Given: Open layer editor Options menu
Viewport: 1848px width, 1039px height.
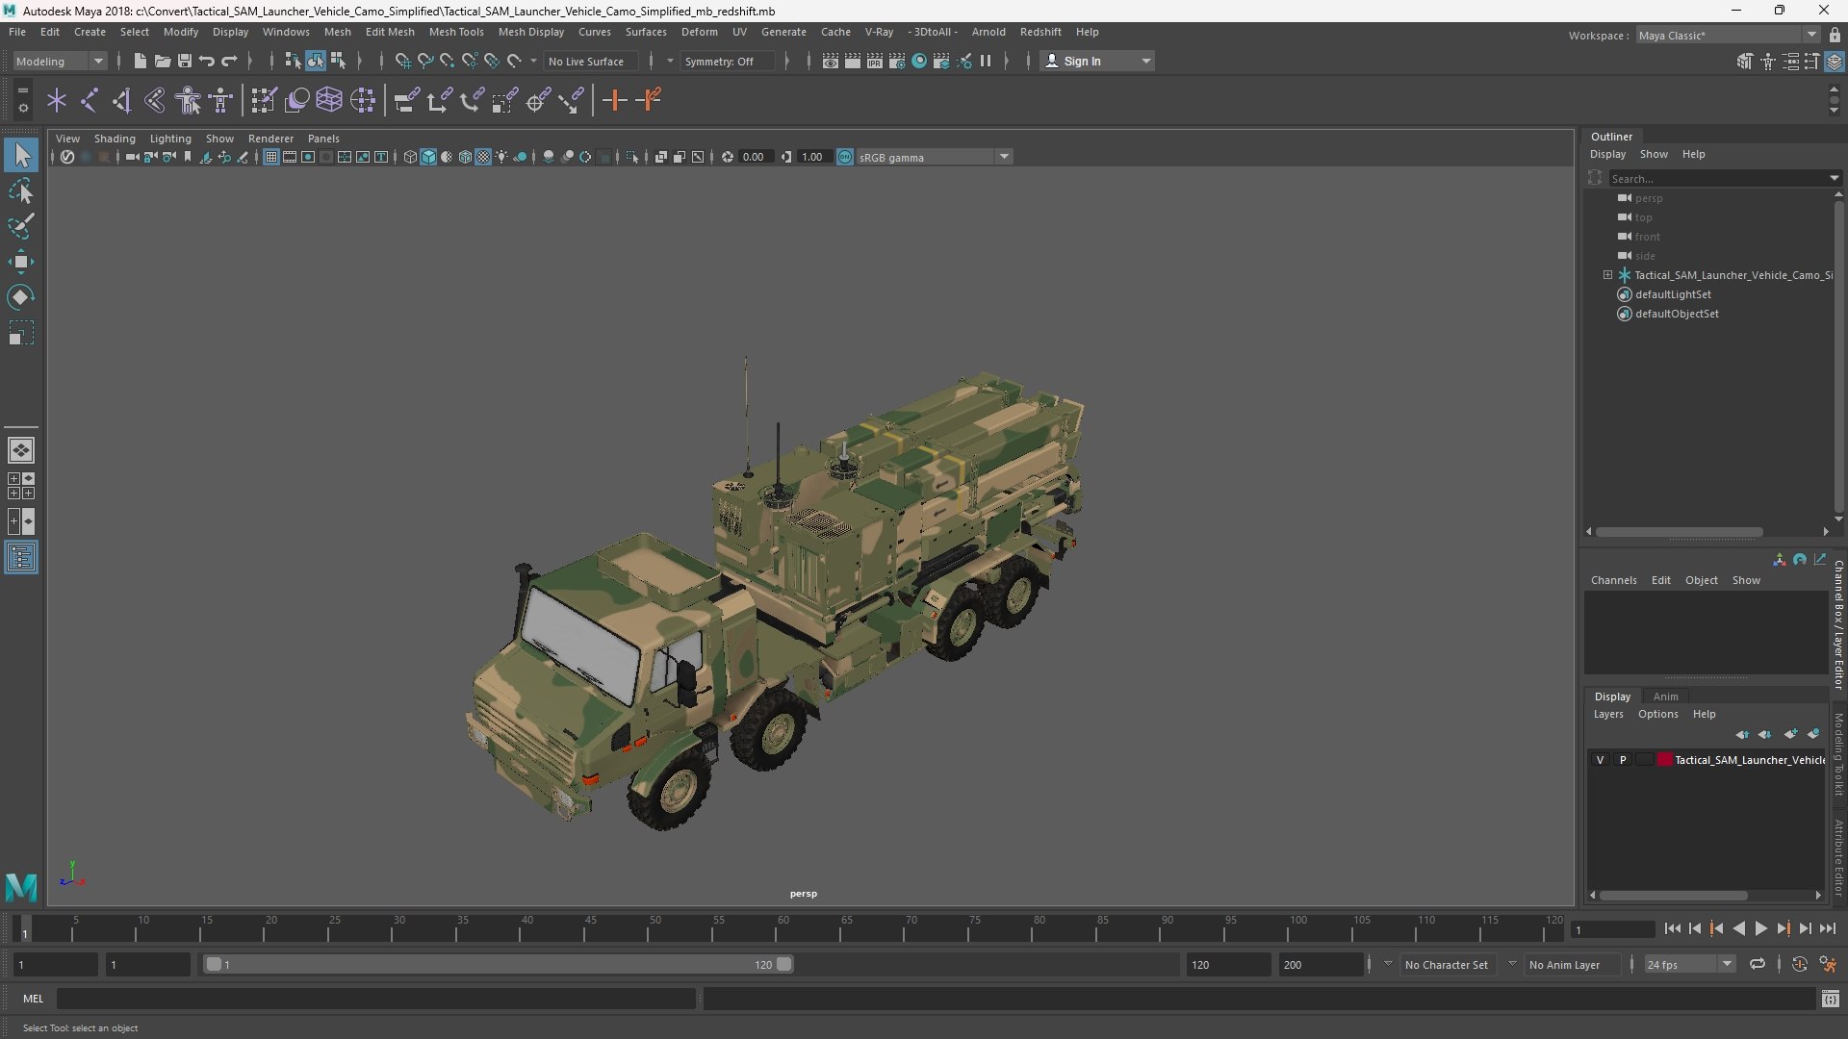Looking at the screenshot, I should (x=1657, y=714).
